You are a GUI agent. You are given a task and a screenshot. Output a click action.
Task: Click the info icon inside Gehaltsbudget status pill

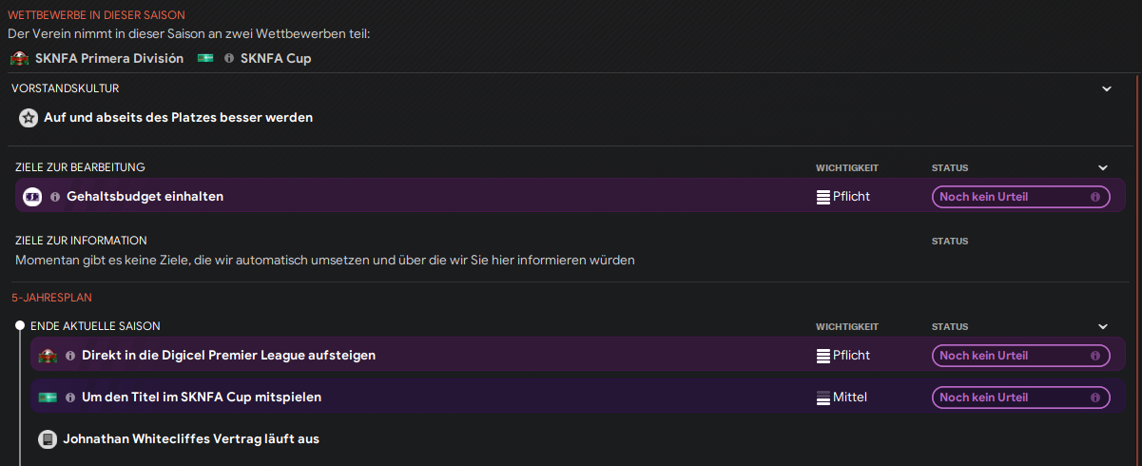1094,197
